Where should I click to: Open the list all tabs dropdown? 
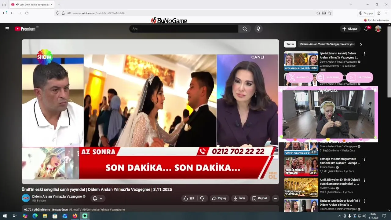pyautogui.click(x=351, y=5)
